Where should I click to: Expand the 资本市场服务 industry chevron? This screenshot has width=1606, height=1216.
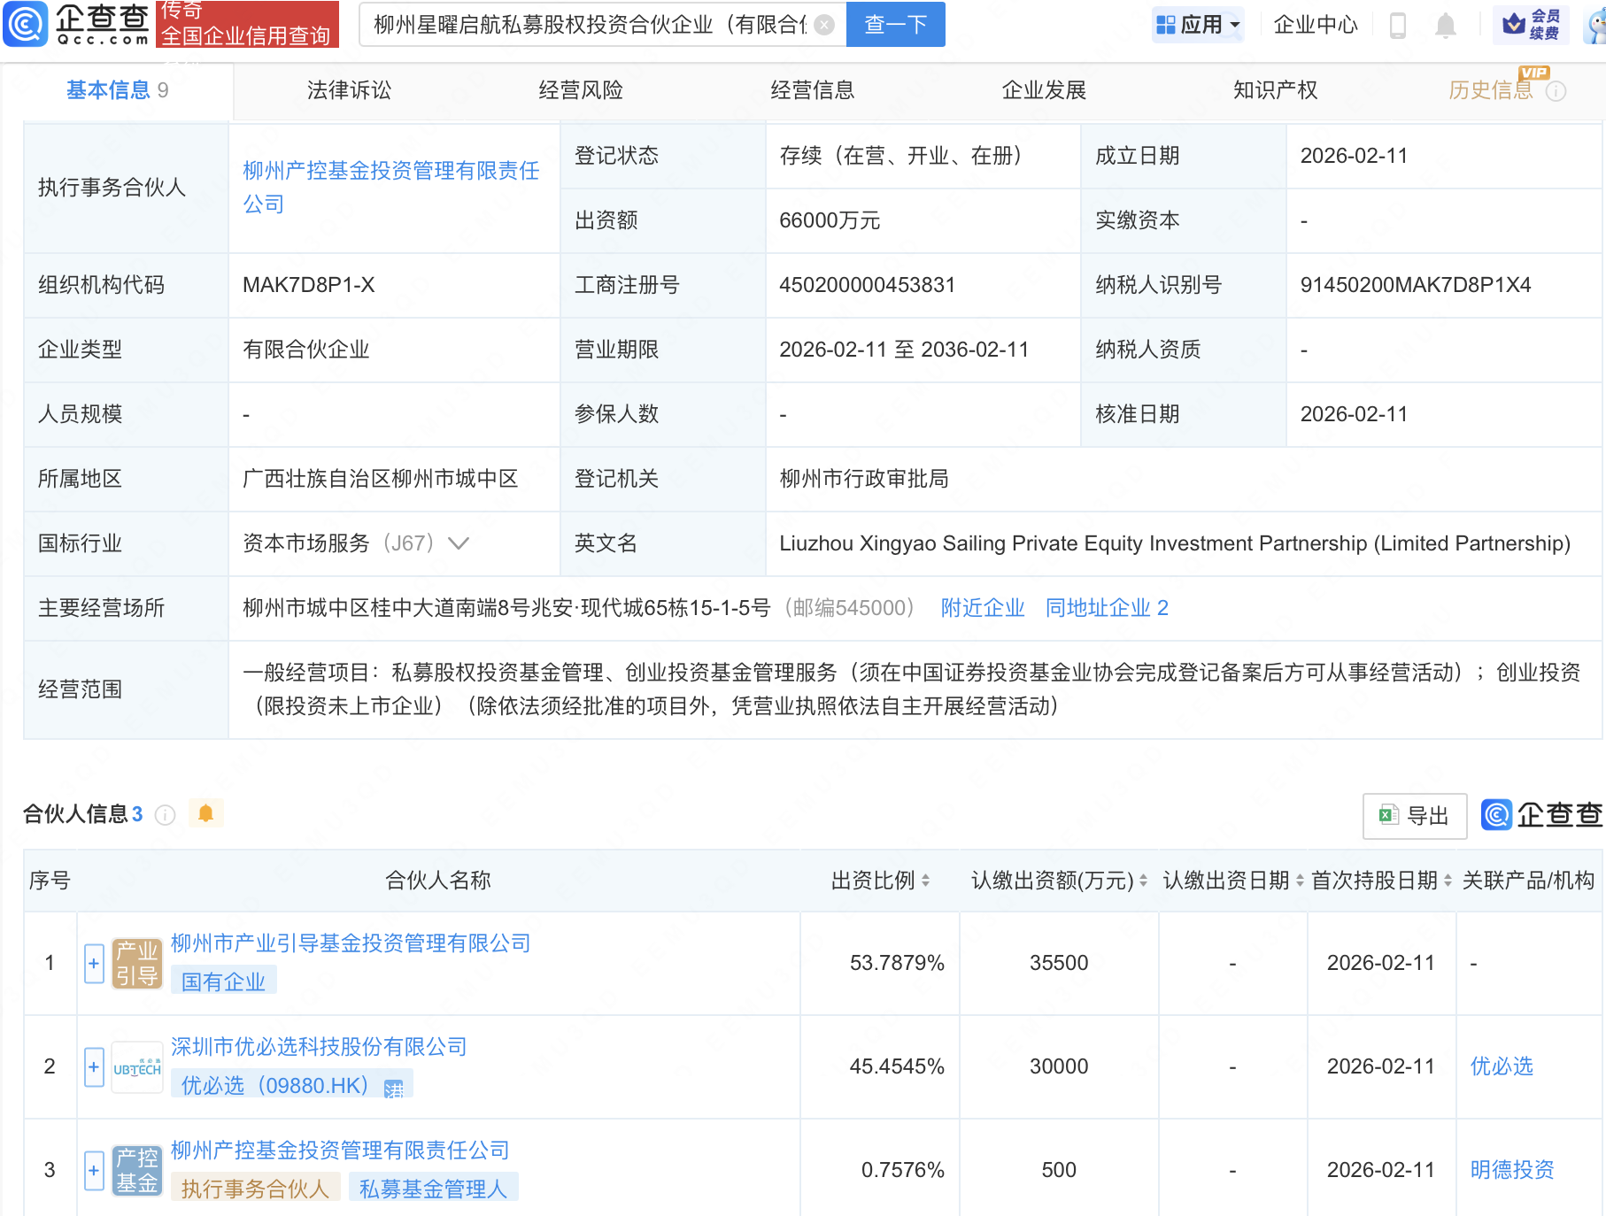pyautogui.click(x=459, y=543)
